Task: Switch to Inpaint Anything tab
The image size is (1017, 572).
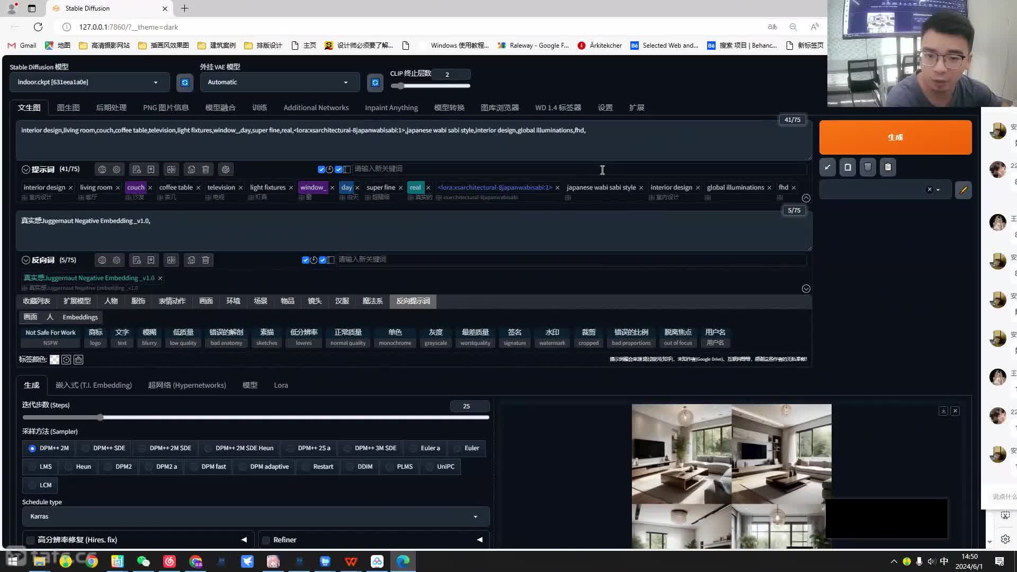Action: click(391, 108)
